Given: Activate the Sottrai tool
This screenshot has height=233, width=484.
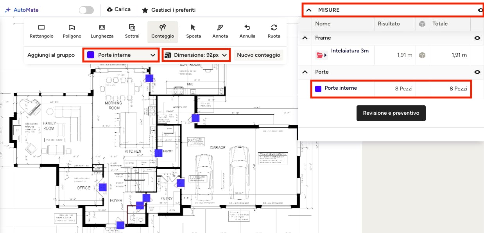Looking at the screenshot, I should pos(132,31).
